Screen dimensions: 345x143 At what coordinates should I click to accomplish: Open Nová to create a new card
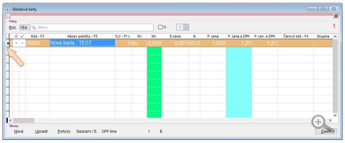19,131
